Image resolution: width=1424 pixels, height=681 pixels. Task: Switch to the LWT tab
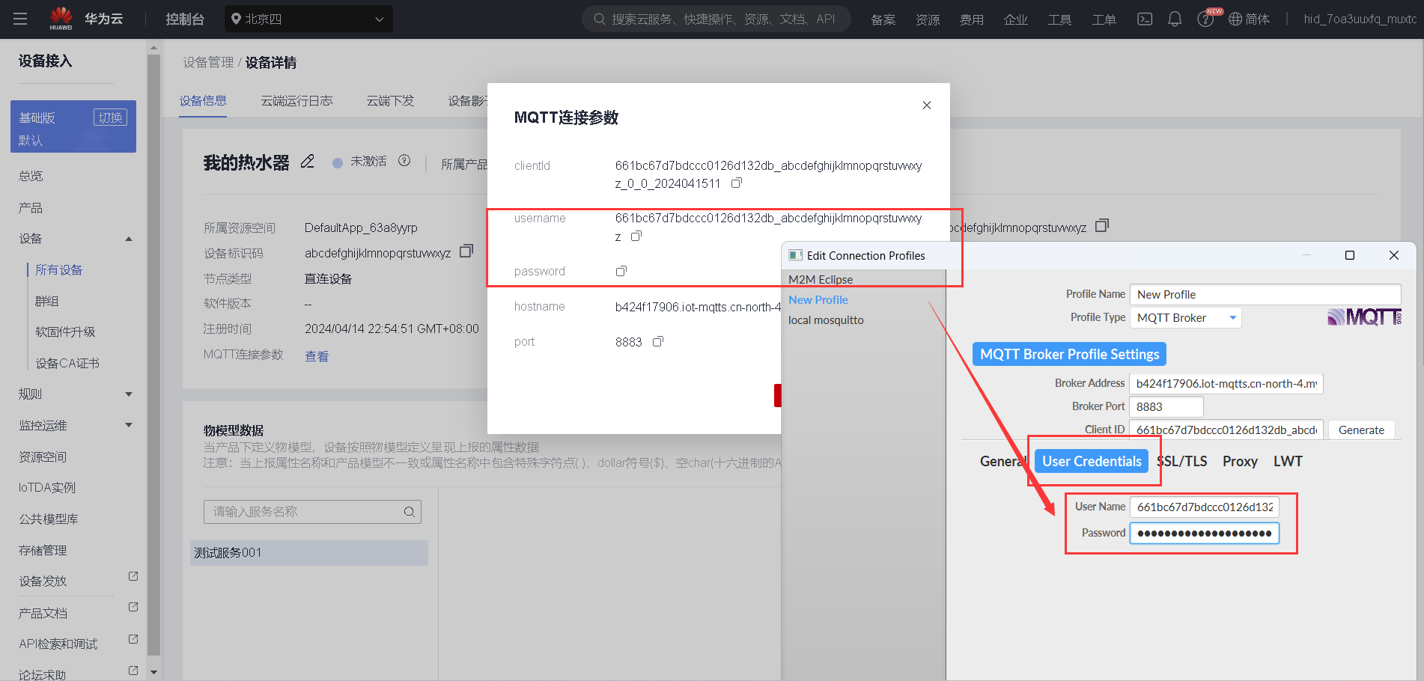tap(1288, 461)
